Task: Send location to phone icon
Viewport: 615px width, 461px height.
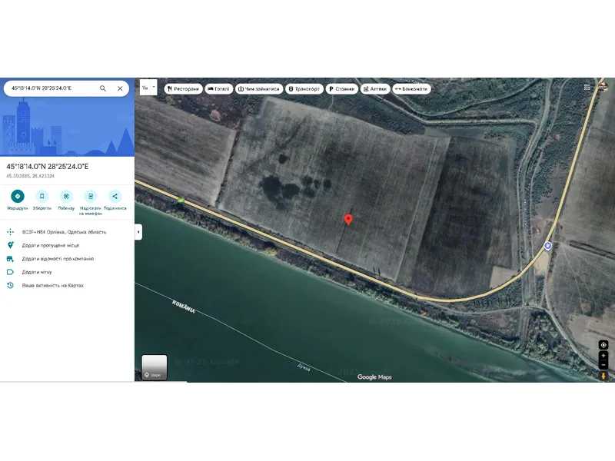Action: click(91, 197)
